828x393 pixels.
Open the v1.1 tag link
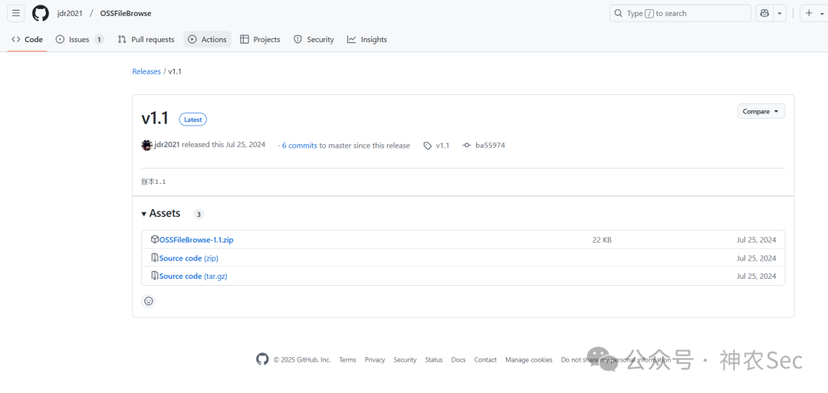(442, 146)
